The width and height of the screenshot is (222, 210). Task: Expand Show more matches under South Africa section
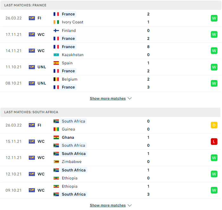(108, 205)
